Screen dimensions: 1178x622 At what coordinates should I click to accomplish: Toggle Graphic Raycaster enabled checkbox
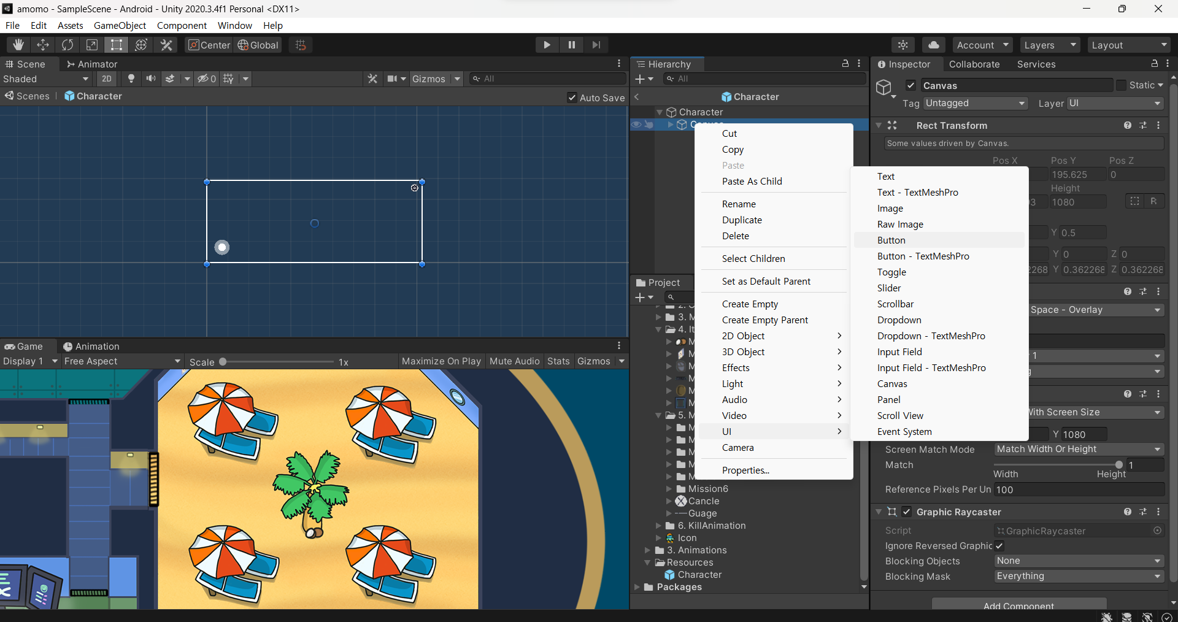(x=907, y=512)
